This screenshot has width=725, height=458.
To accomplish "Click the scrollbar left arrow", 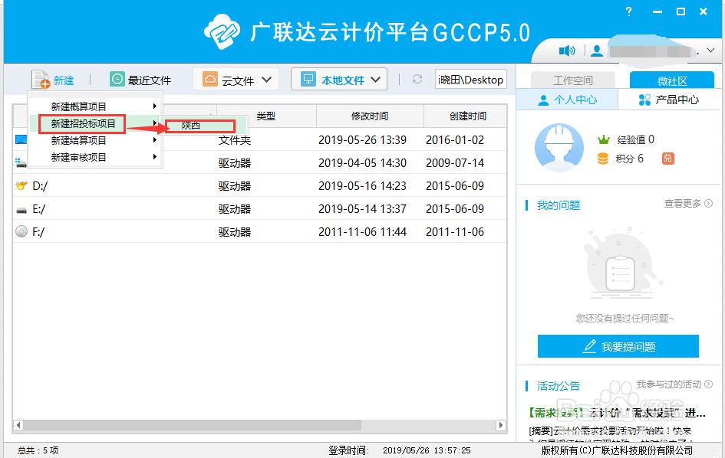I will pyautogui.click(x=18, y=425).
